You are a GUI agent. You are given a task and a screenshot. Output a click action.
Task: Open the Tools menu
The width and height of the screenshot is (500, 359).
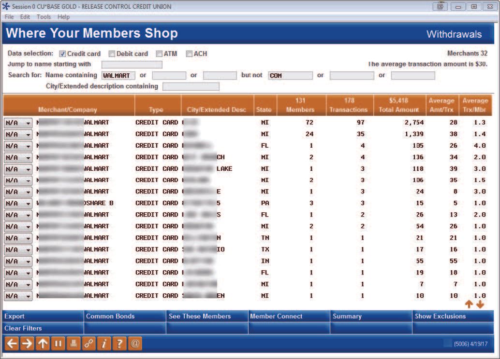(x=44, y=17)
